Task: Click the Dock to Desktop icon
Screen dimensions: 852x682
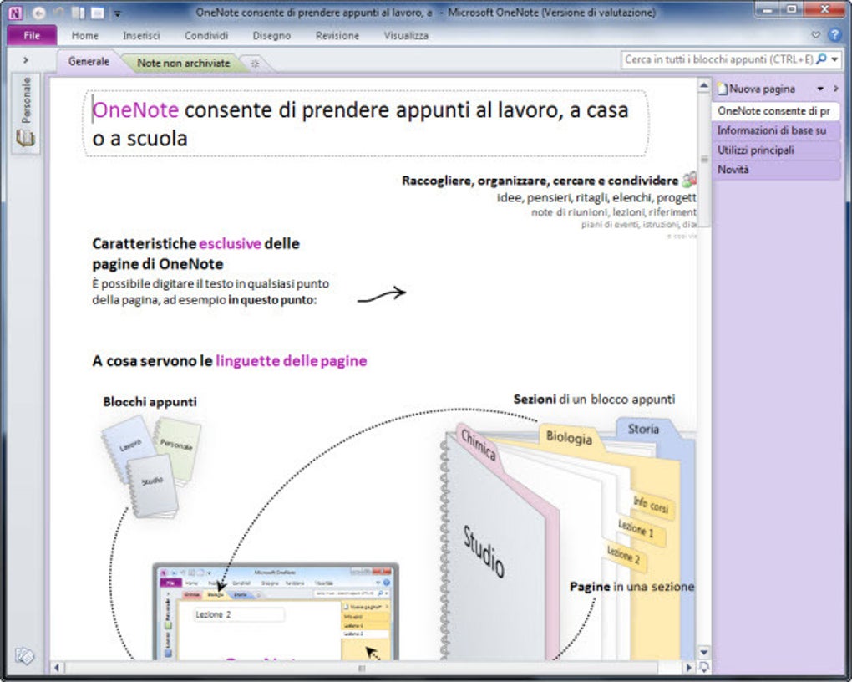Action: (79, 12)
